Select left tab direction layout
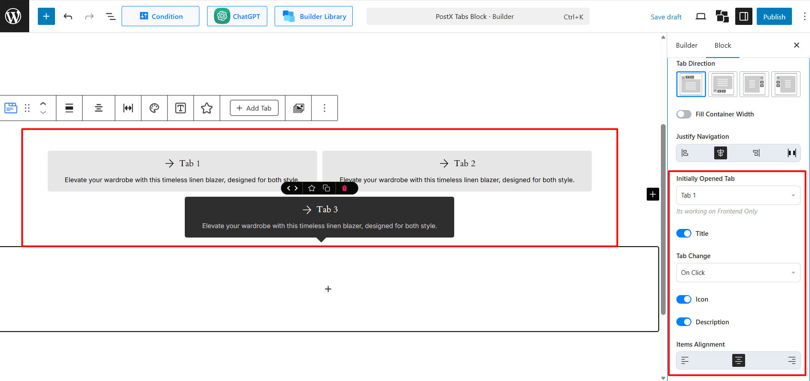The height and width of the screenshot is (381, 810). tap(786, 84)
